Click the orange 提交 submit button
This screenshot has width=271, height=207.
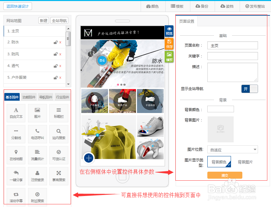225,175
